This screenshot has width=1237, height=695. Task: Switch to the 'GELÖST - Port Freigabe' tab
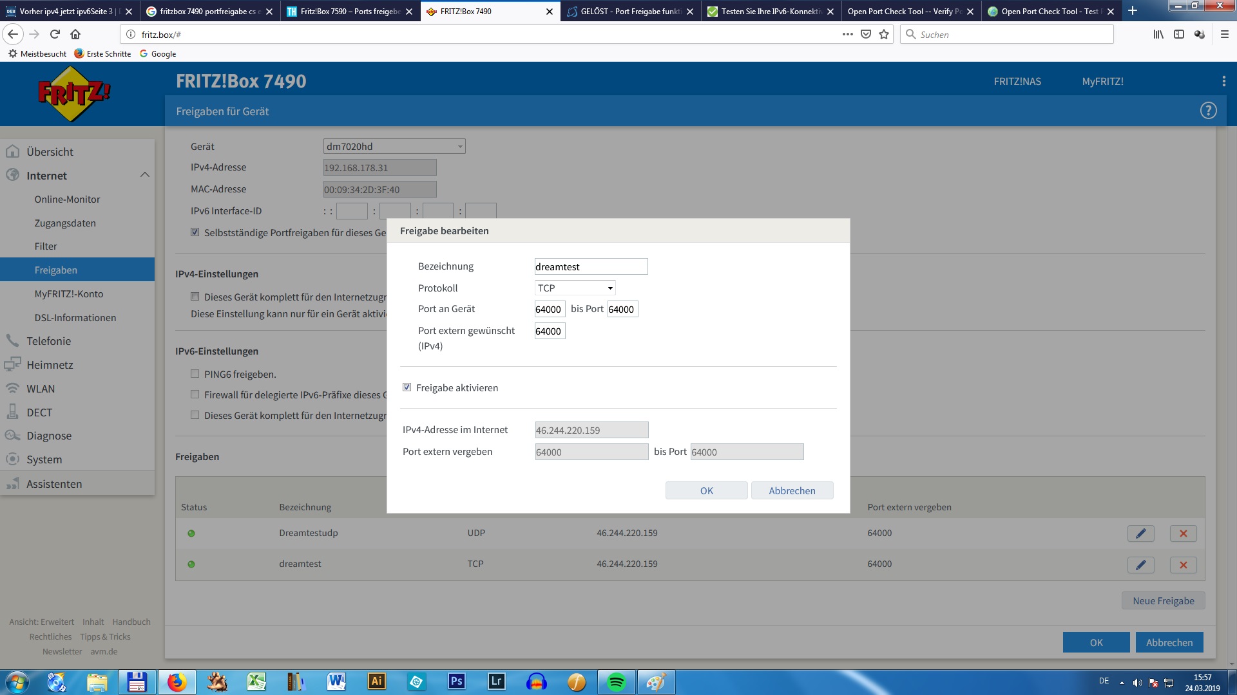(629, 11)
